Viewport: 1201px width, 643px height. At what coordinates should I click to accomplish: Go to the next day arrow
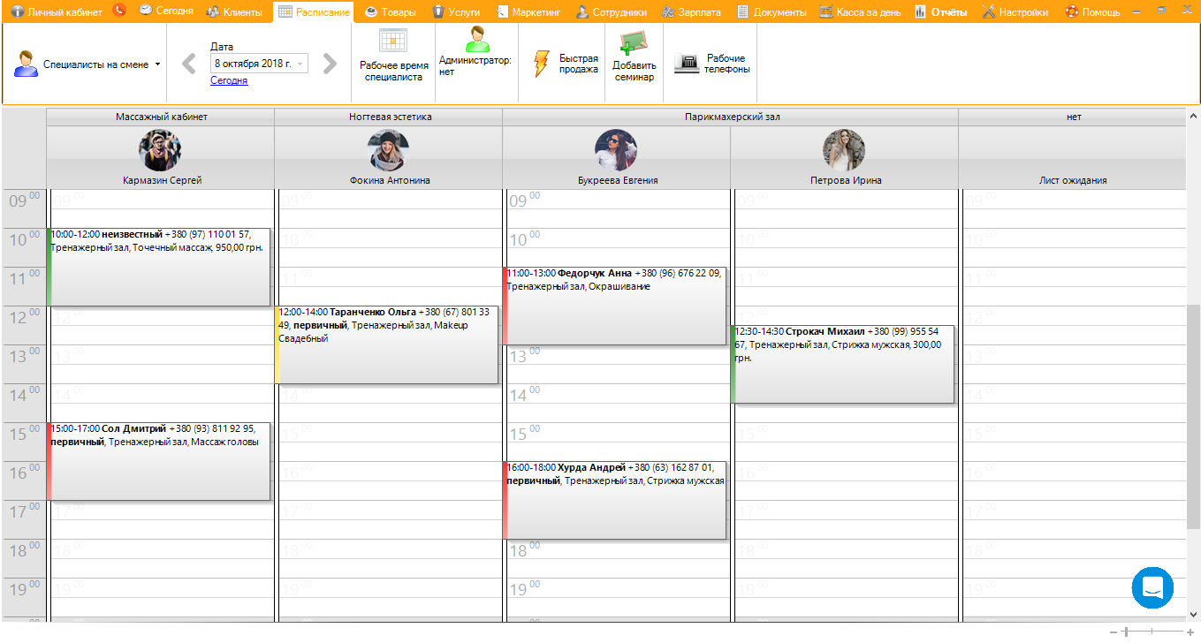pyautogui.click(x=330, y=64)
